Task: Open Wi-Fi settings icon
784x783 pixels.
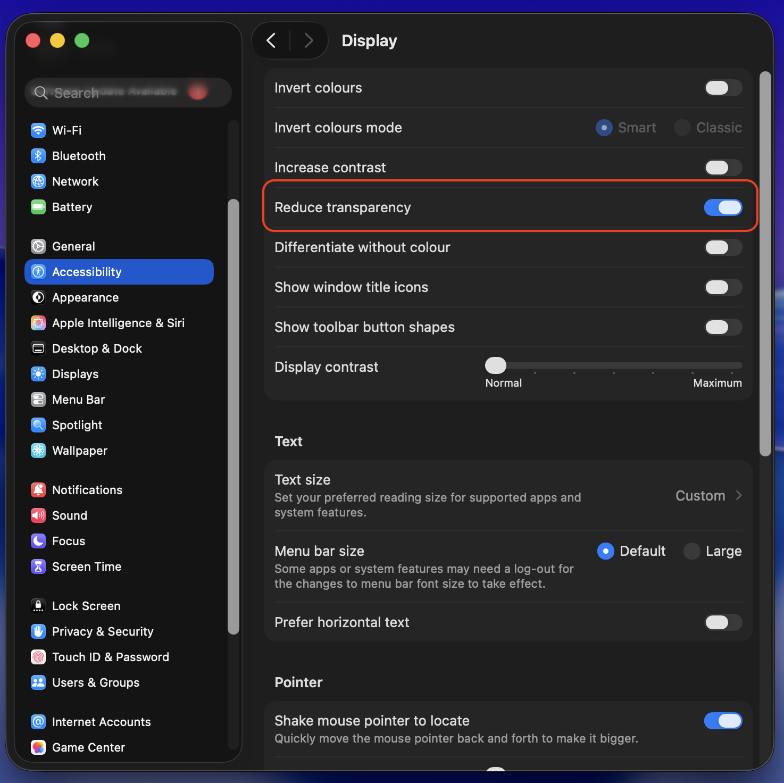Action: [x=38, y=130]
